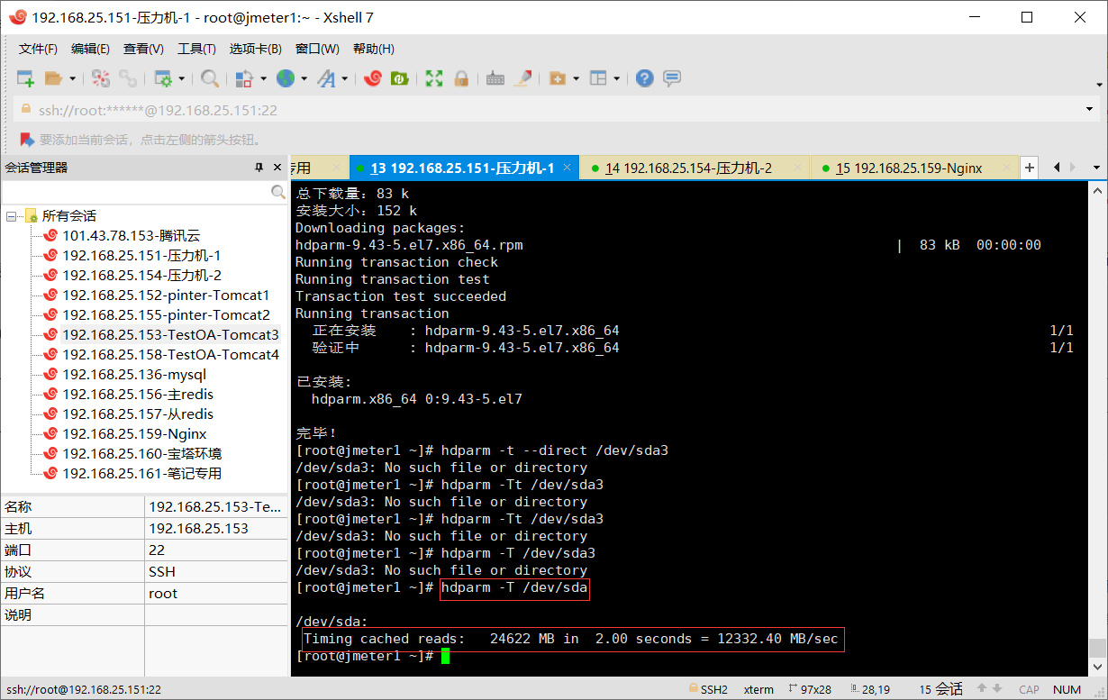The image size is (1108, 700).
Task: Close the 13 192.168.25.151-压力机-1 tab
Action: click(x=568, y=168)
